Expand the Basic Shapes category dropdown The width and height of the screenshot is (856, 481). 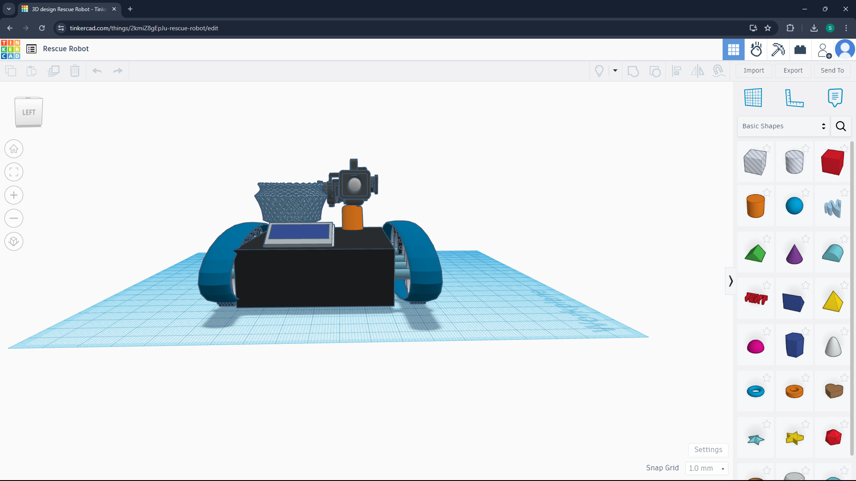(x=783, y=126)
